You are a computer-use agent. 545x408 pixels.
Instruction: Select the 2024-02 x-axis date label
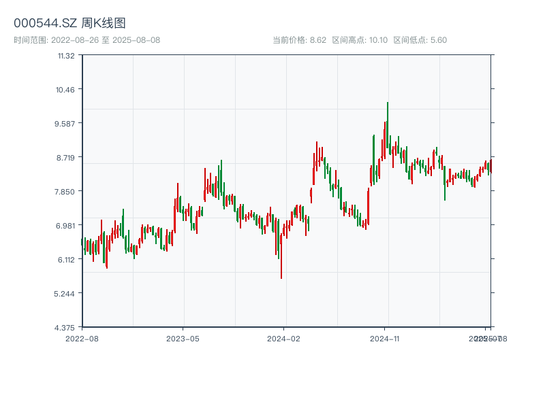point(284,338)
